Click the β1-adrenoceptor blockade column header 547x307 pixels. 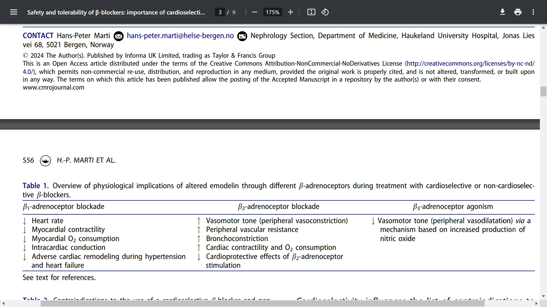point(64,207)
